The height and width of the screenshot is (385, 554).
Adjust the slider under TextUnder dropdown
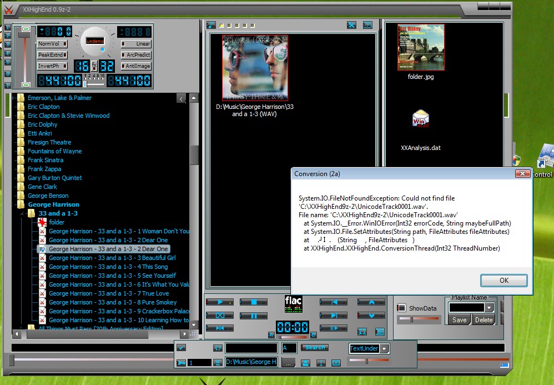[x=366, y=361]
